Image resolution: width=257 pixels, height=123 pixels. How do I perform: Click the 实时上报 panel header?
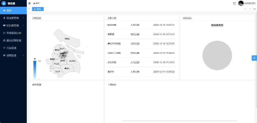[x=112, y=18]
